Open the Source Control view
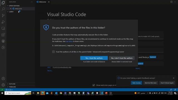Image resolution: width=178 pixels, height=100 pixels. point(3,16)
